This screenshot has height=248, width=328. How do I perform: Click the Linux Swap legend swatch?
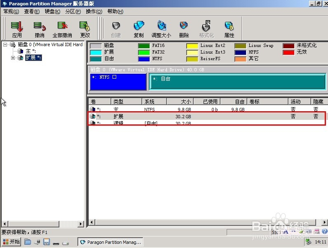point(240,46)
